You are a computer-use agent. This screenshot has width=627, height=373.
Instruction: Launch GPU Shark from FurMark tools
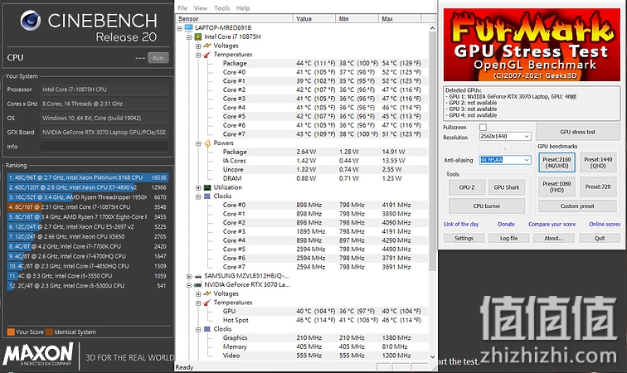507,187
